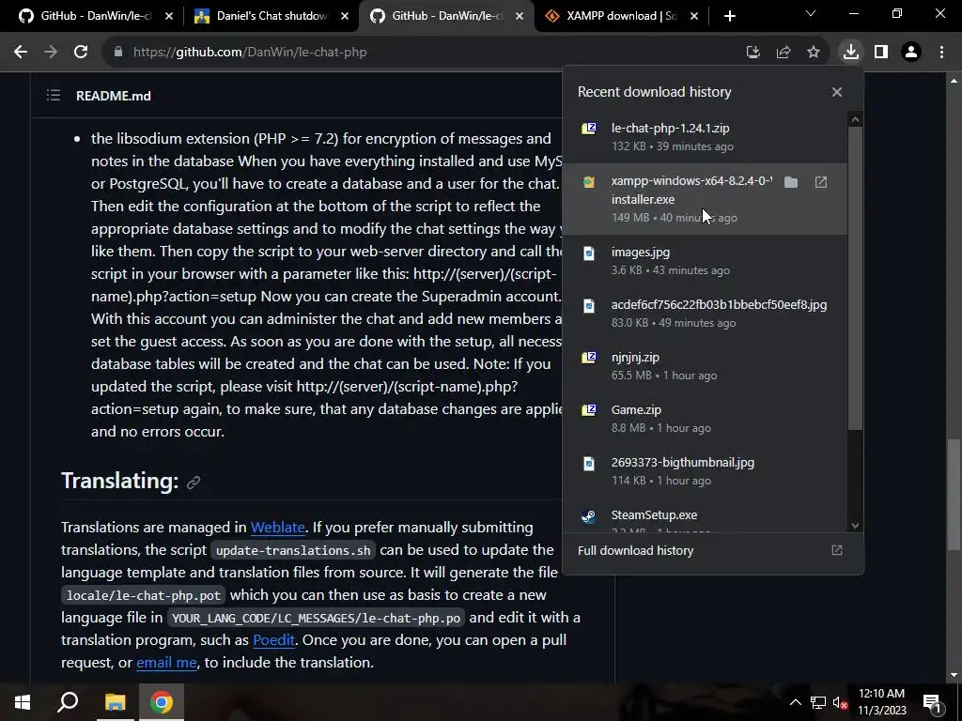This screenshot has width=962, height=721.
Task: Click the file icon beside images.jpg
Action: 589,253
